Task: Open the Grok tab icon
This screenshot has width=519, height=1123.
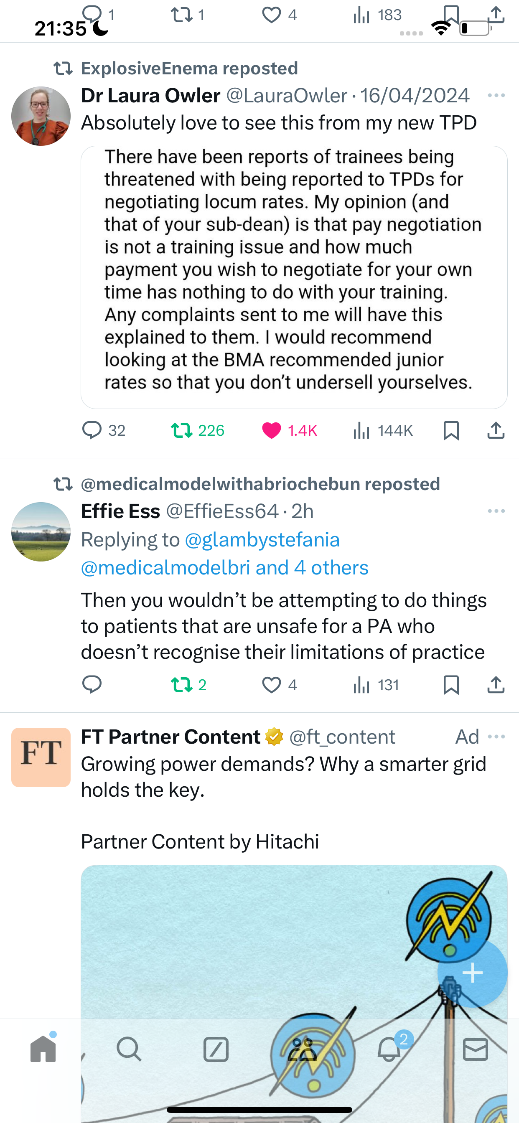Action: (216, 1049)
